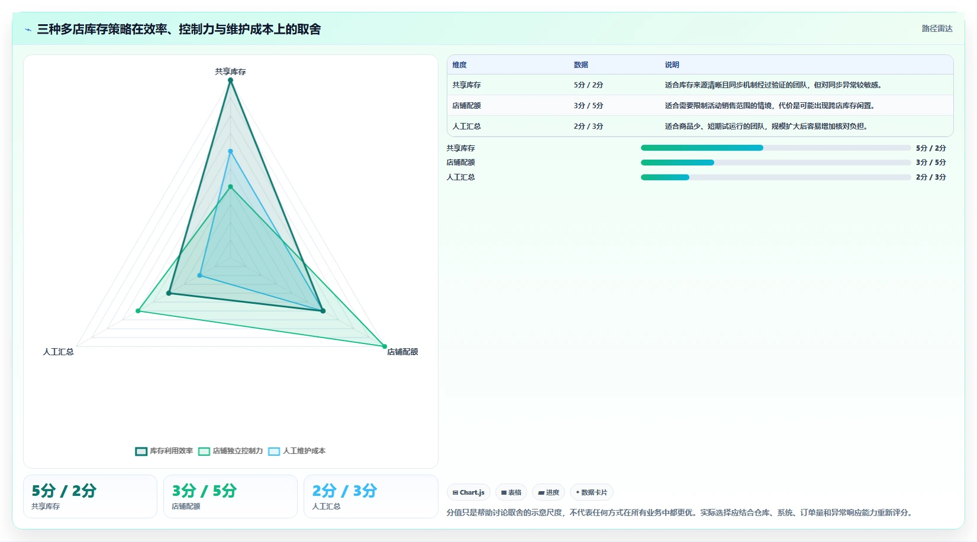Click the 3分 / 5分 value beside the progress bar
The width and height of the screenshot is (977, 542).
click(931, 163)
